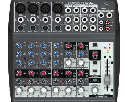Click the channel 1 LINE IN jack

point(20,20)
